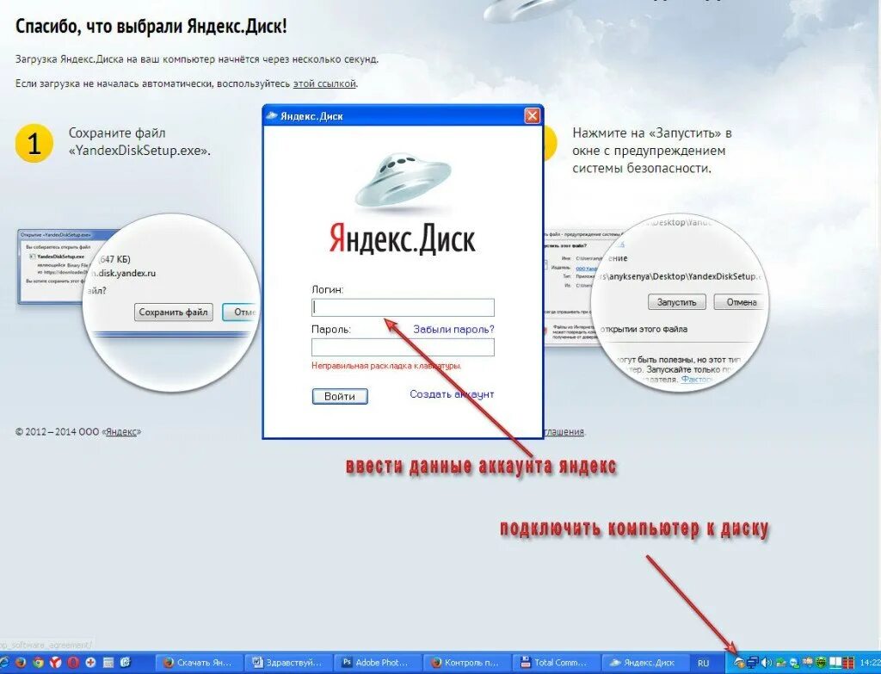
Task: Click the Отмена button in the right illustration
Action: [x=739, y=302]
